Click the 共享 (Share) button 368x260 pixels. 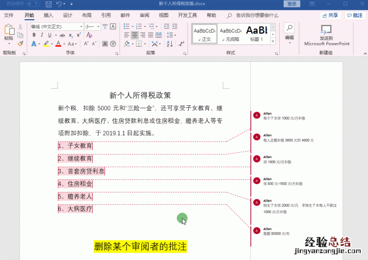pyautogui.click(x=330, y=15)
